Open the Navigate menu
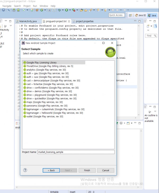Screen dimensions: 159x193 tap(7, 6)
